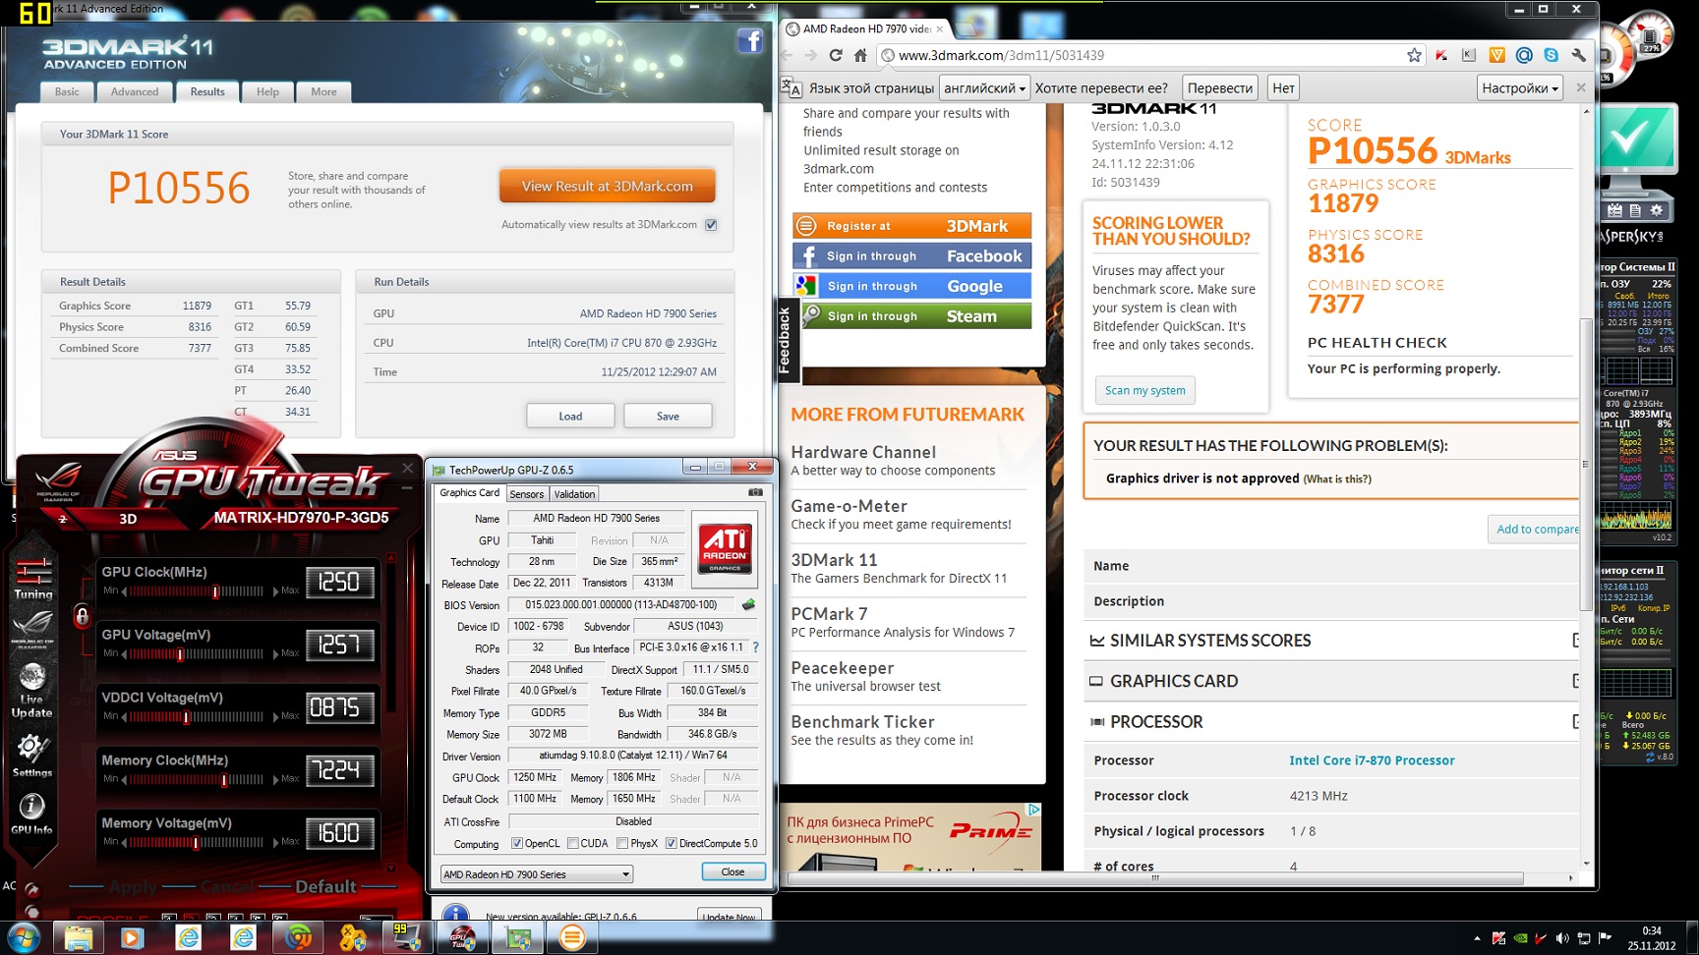
Task: Switch to the Basic tab in 3DMark 11
Action: click(x=67, y=92)
